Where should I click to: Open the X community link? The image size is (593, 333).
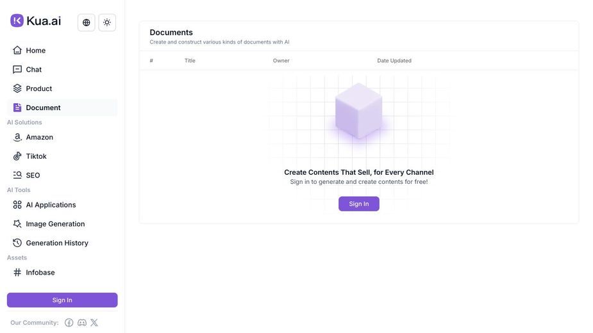(94, 322)
